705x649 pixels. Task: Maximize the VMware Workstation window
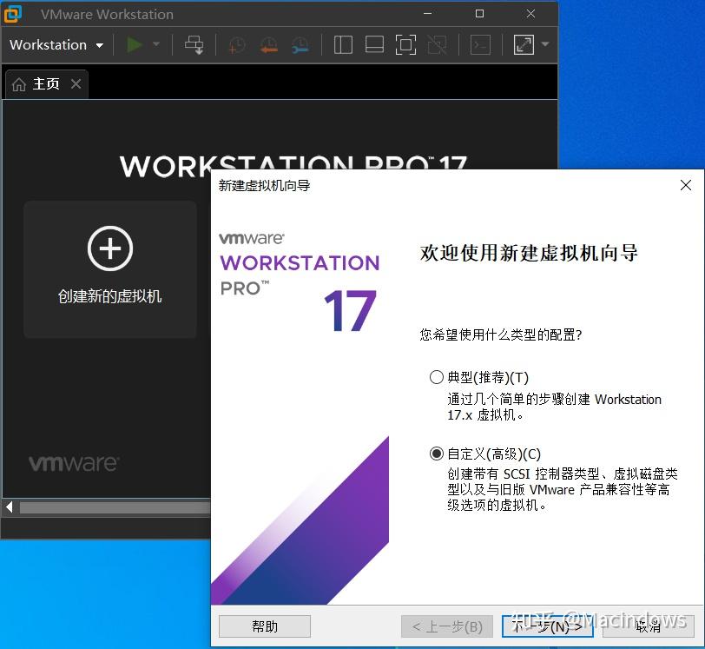[480, 14]
